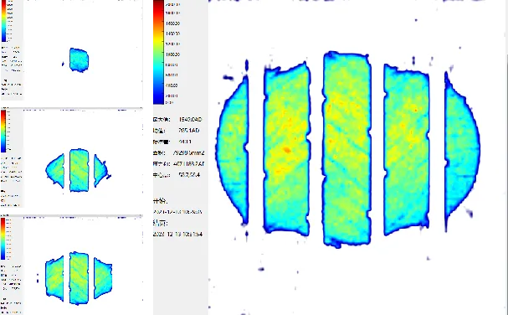
Task: Click the total pressure value in stats panel
Action: pos(188,164)
